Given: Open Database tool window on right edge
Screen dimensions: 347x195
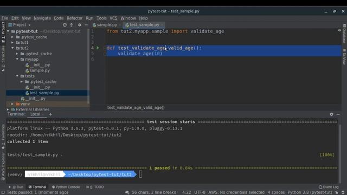Looking at the screenshot, I should pos(344,34).
